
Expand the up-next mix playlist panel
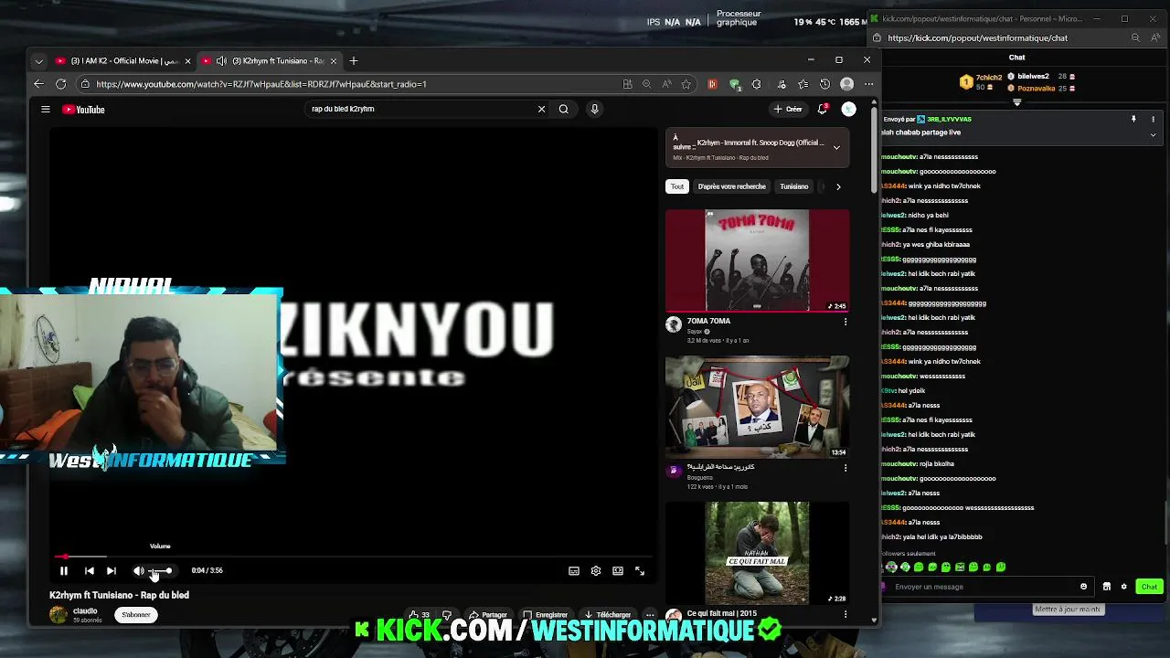click(x=836, y=147)
